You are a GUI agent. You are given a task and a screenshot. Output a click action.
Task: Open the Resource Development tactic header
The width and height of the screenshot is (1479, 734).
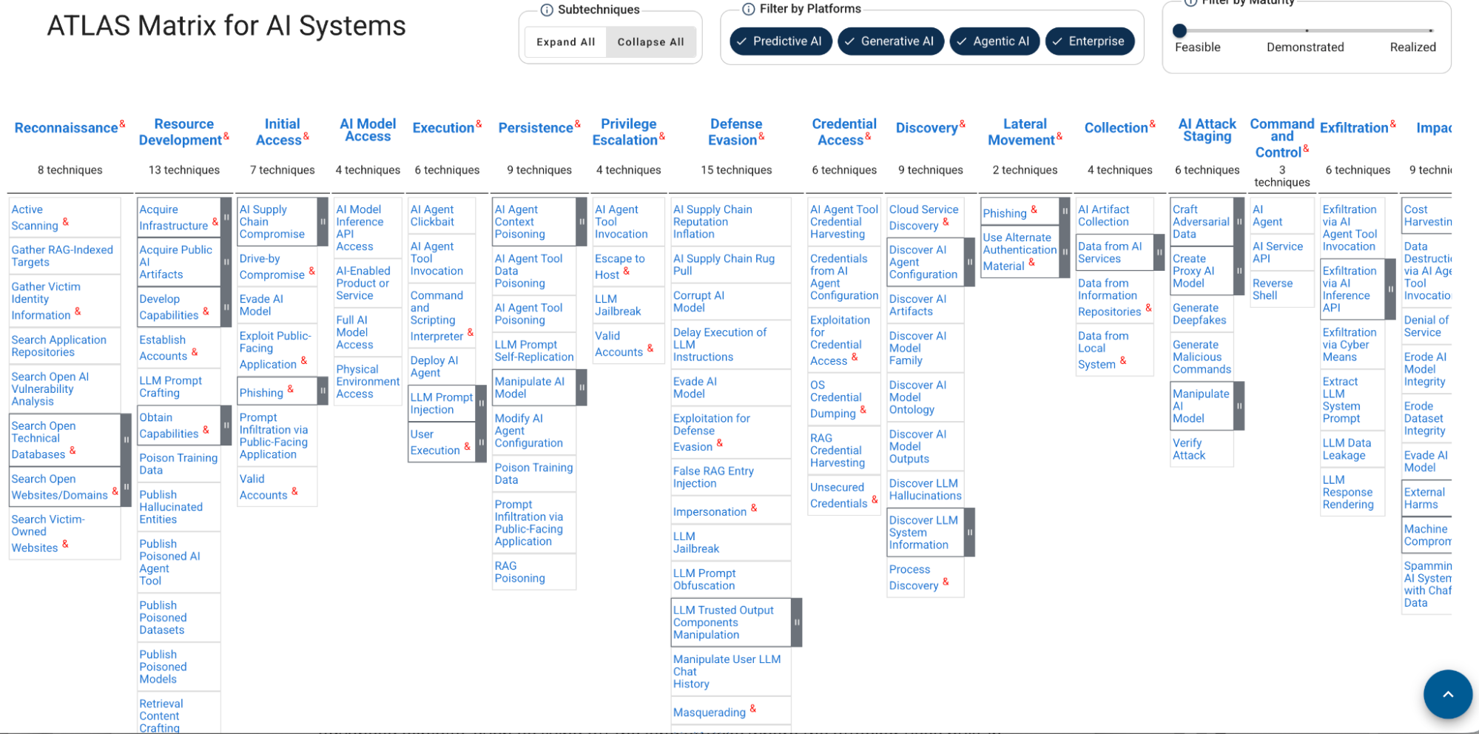(181, 132)
